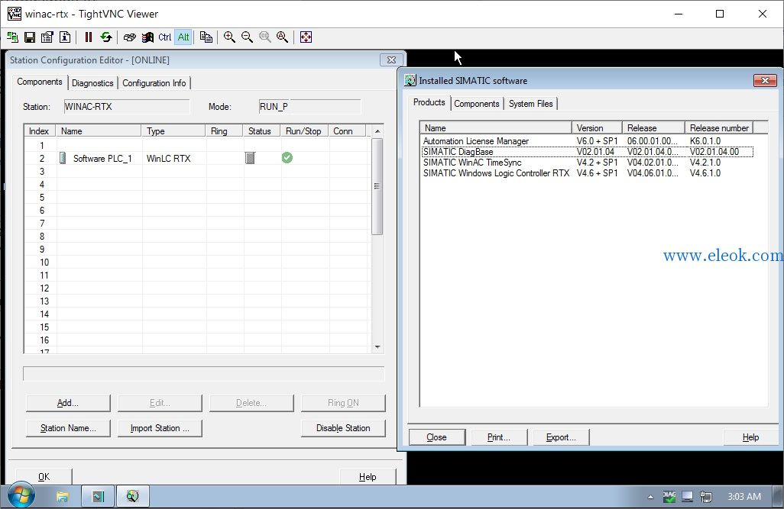The image size is (784, 509).
Task: Click the Save connection floppy icon
Action: [x=30, y=37]
